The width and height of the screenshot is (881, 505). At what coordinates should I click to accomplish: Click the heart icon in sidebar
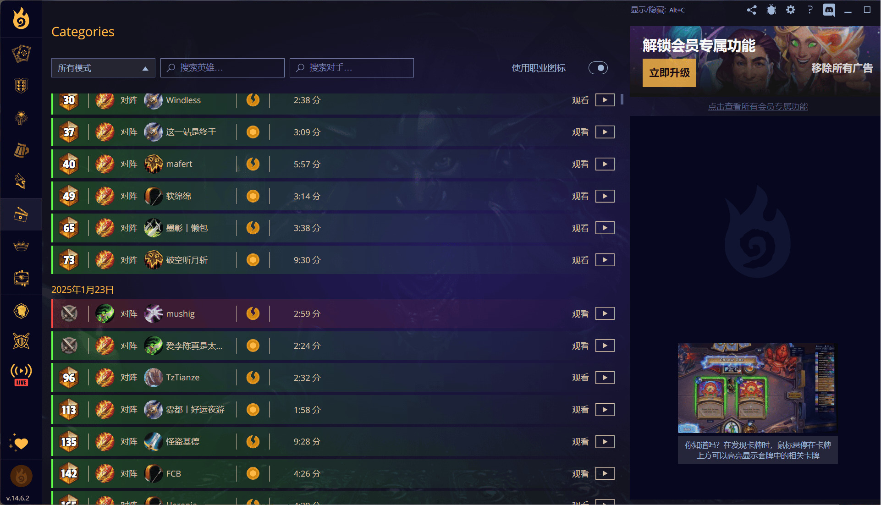pos(19,443)
